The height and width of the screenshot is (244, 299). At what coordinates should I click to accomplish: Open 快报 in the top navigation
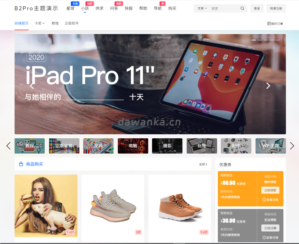pos(128,8)
